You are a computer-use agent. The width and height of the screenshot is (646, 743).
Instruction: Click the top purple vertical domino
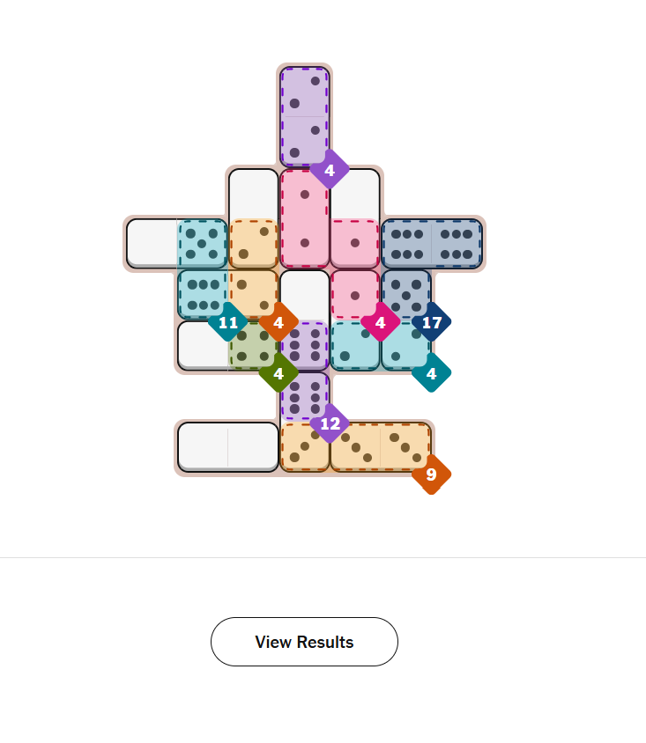pyautogui.click(x=304, y=116)
